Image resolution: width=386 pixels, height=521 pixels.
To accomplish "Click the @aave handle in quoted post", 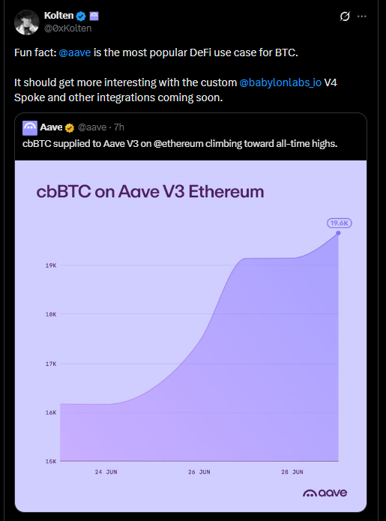I will 92,127.
